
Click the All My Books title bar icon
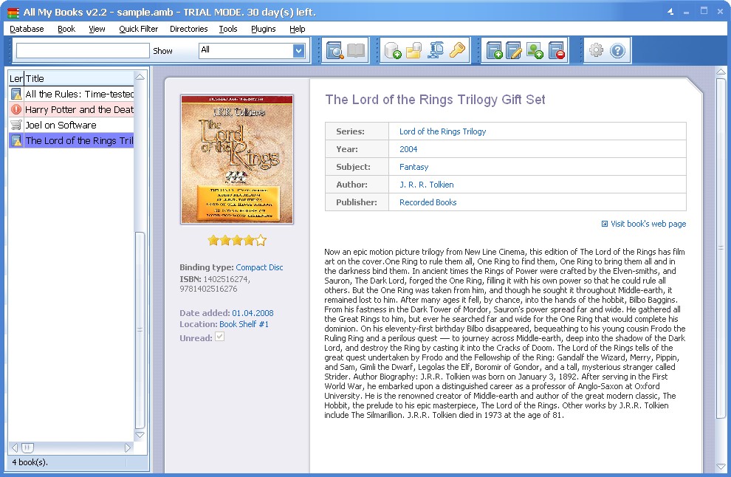click(x=13, y=13)
